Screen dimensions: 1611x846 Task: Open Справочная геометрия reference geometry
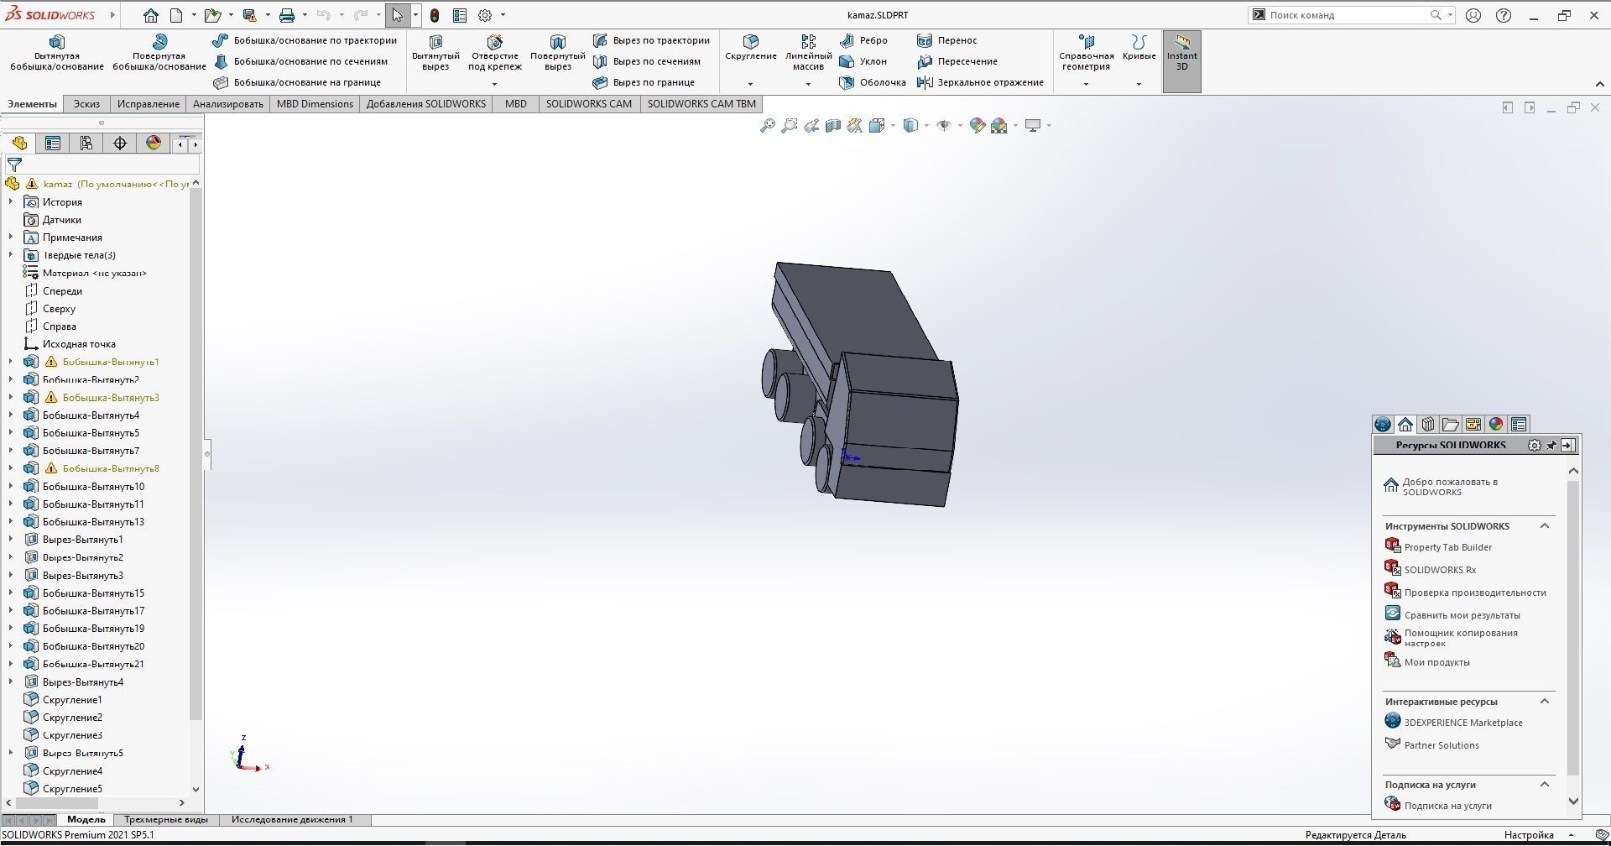(x=1086, y=53)
